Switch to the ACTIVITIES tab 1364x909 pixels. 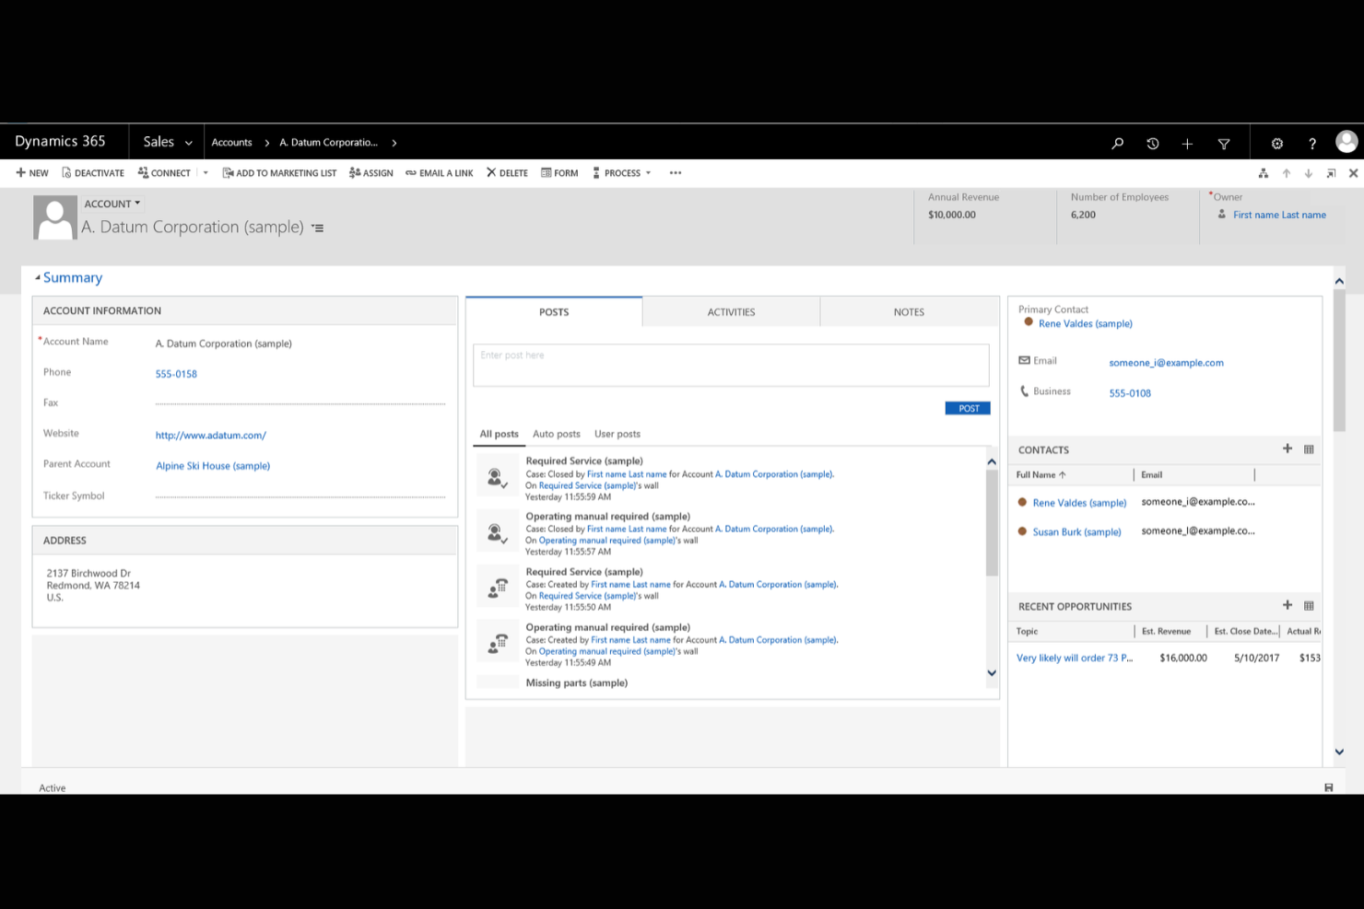coord(731,311)
